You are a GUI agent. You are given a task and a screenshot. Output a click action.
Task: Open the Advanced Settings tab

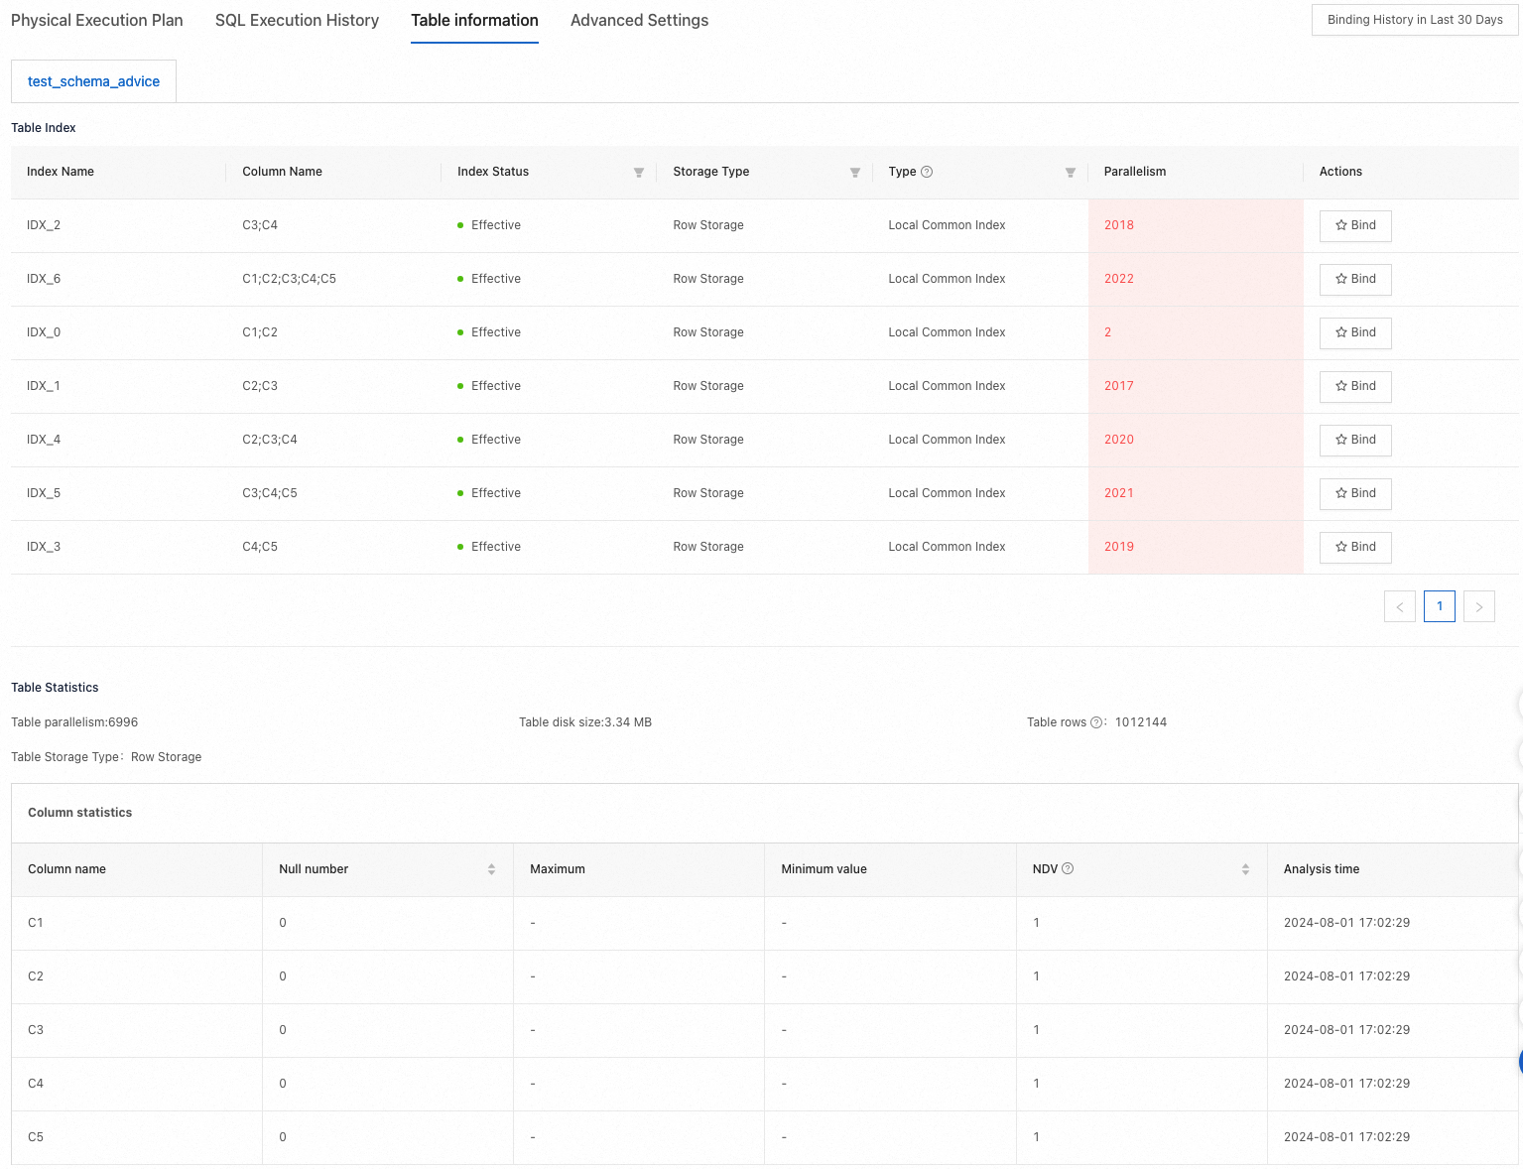click(x=639, y=20)
